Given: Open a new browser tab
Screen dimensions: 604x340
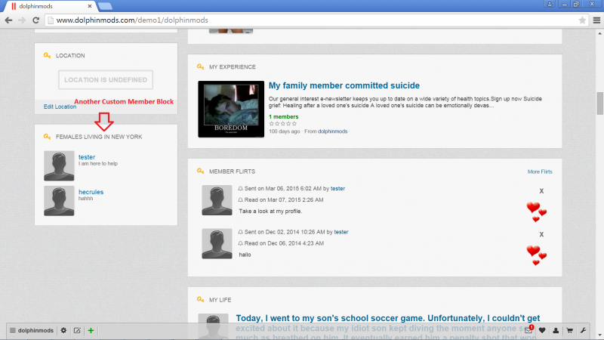Looking at the screenshot, I should [x=105, y=6].
